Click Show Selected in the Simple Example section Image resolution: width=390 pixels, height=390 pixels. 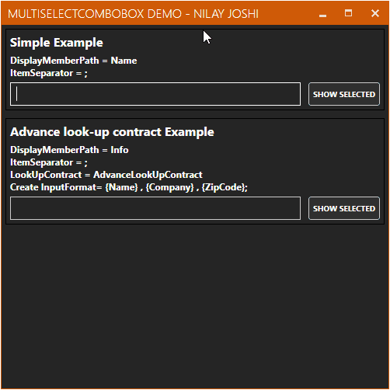[344, 94]
